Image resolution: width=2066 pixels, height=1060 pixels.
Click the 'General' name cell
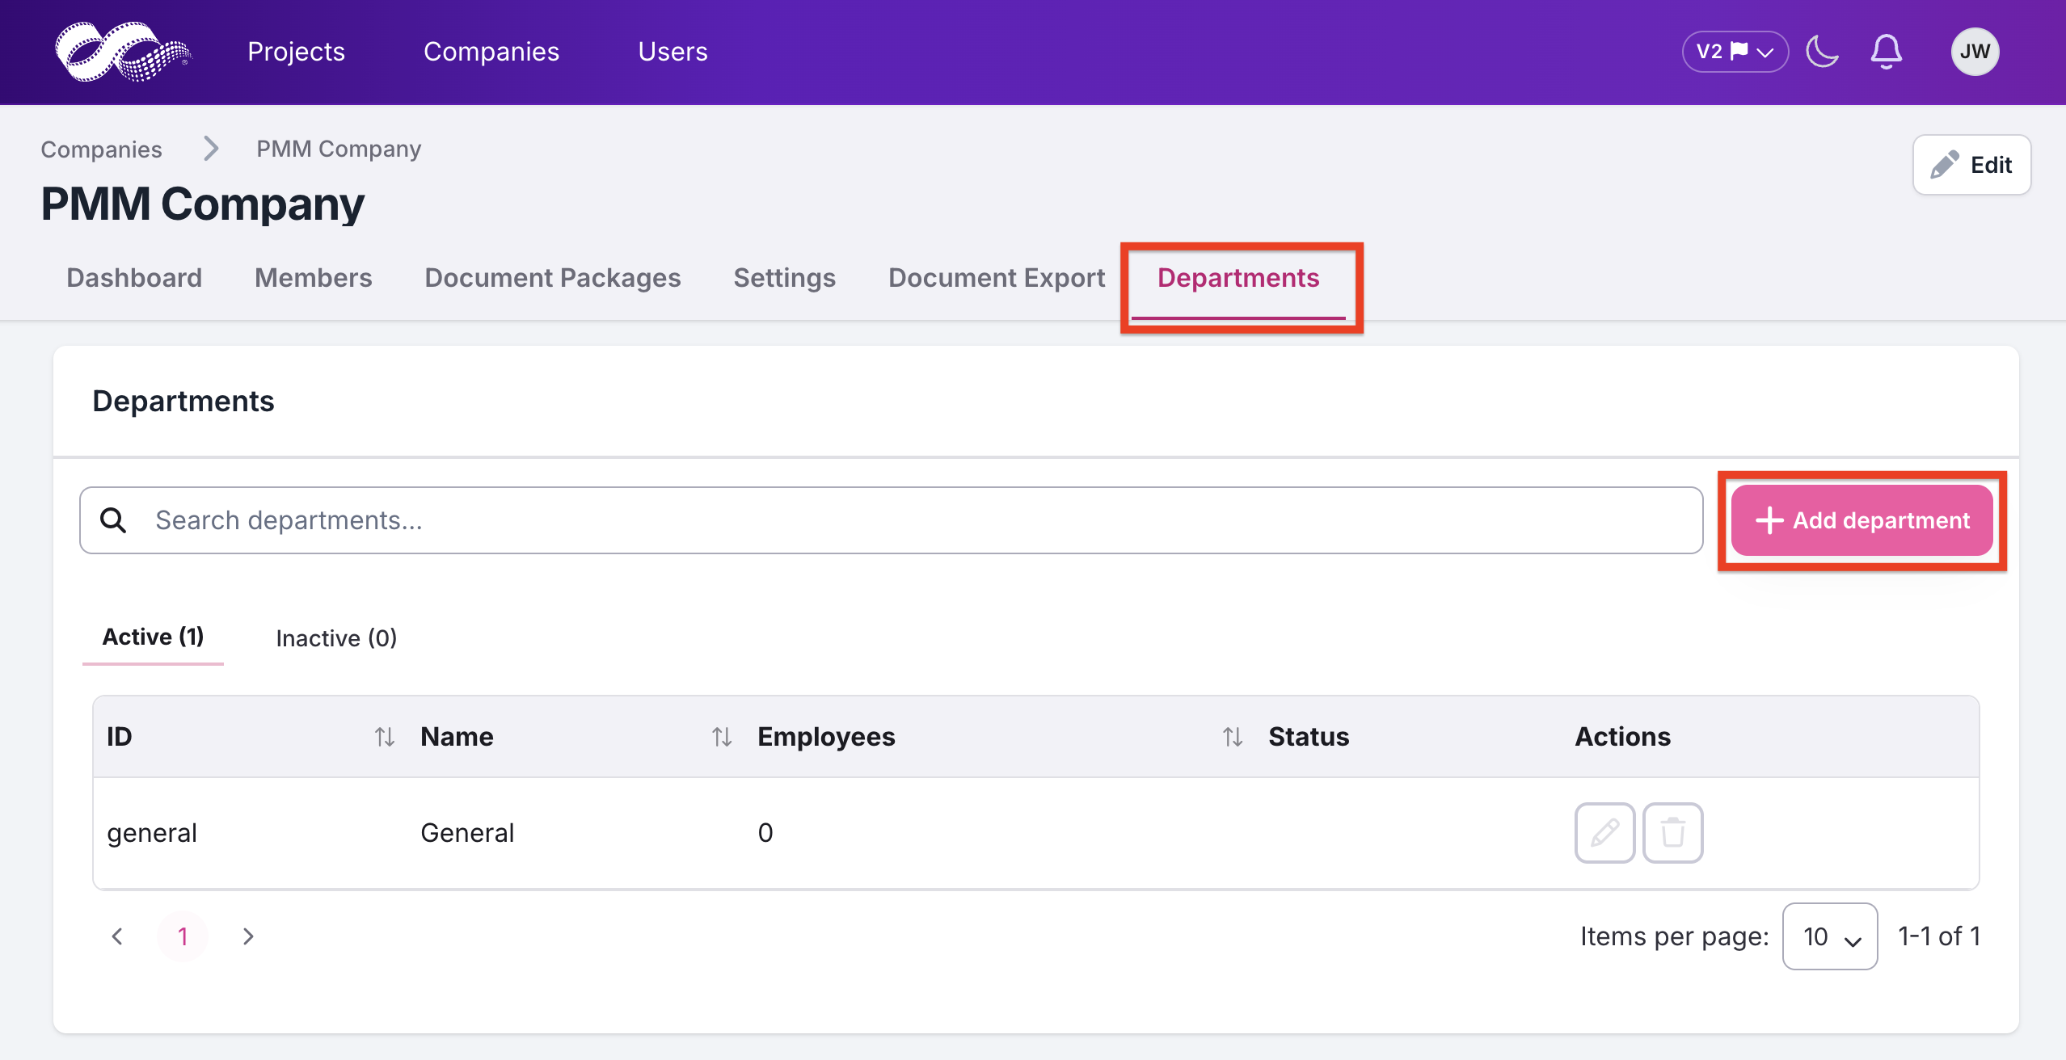[467, 833]
